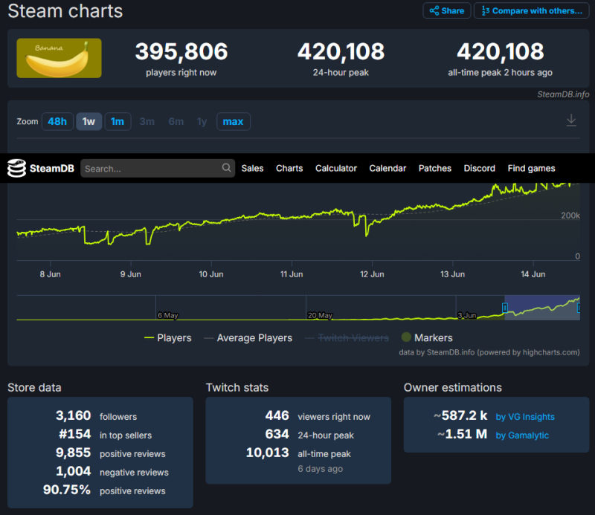Open the Charts menu item
The image size is (595, 515).
289,169
